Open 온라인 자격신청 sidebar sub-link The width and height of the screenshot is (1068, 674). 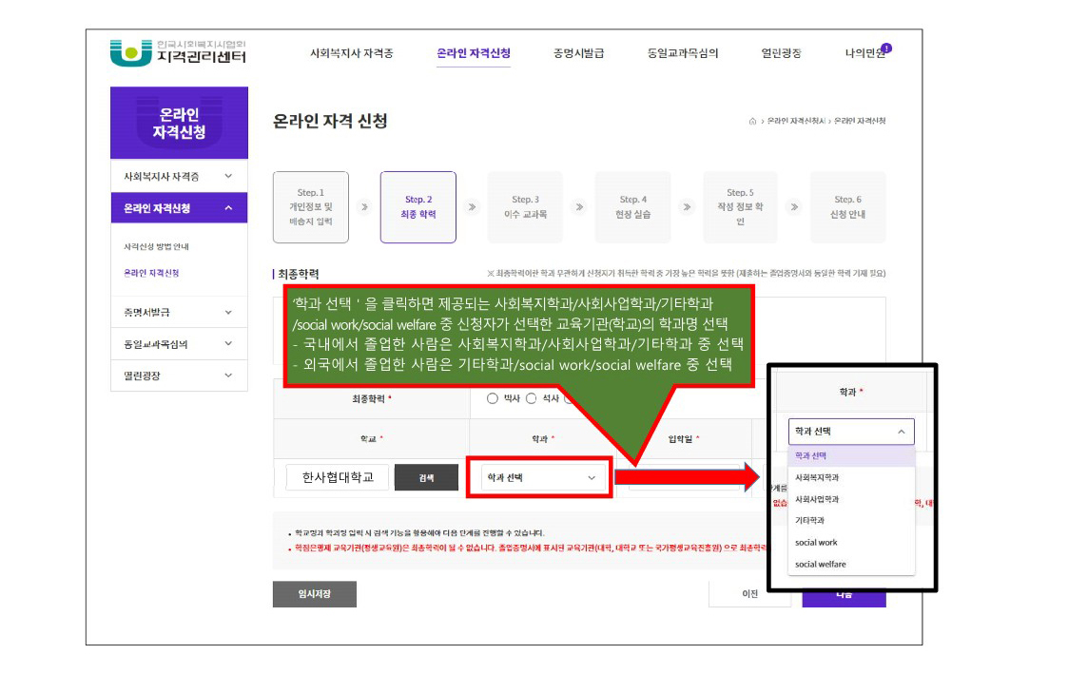pyautogui.click(x=151, y=273)
